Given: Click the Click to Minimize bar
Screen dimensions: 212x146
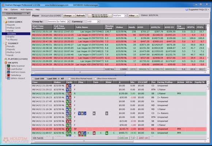Looking at the screenshot, I should pos(16,14).
